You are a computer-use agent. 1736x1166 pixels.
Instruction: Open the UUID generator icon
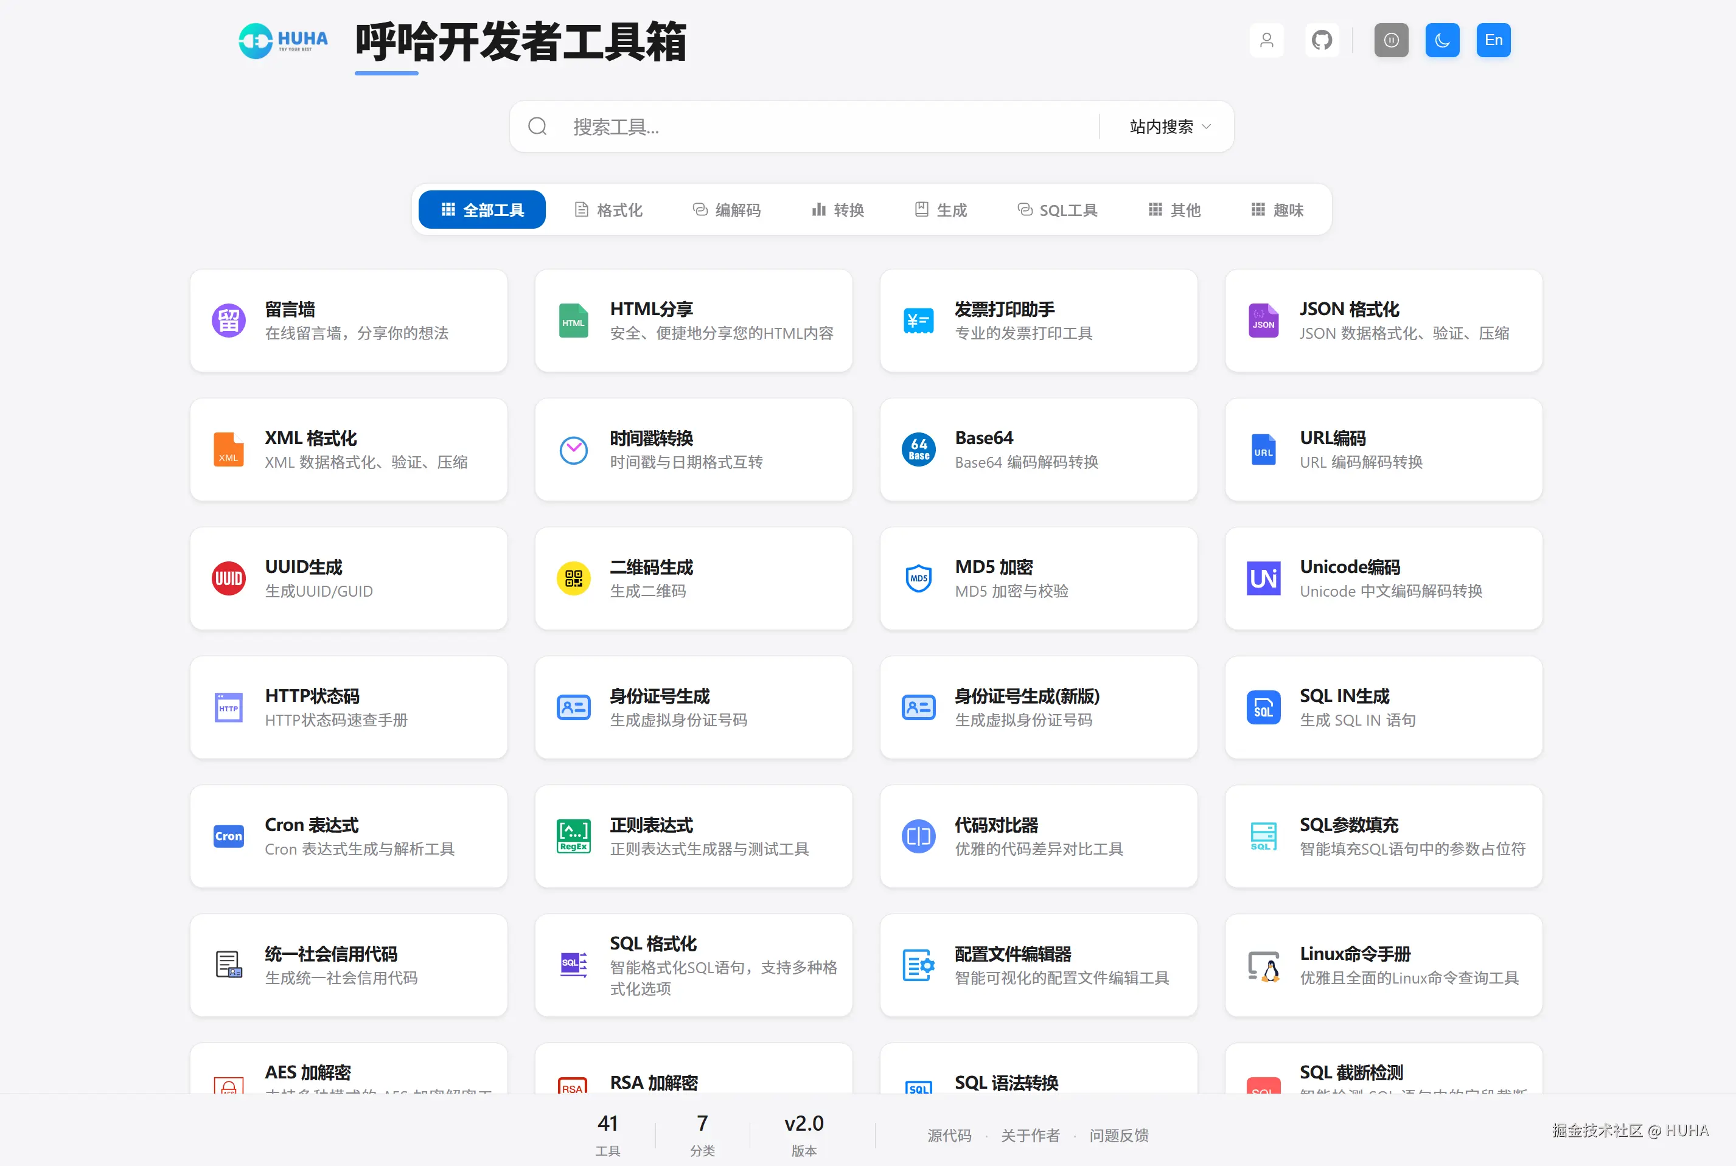pos(228,578)
